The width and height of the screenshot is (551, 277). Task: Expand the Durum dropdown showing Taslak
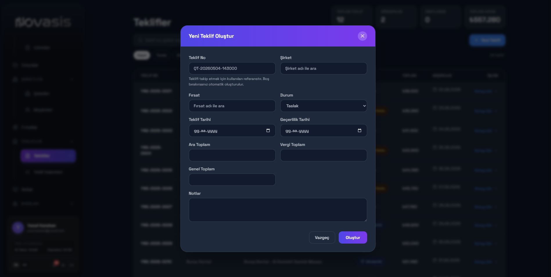(323, 106)
